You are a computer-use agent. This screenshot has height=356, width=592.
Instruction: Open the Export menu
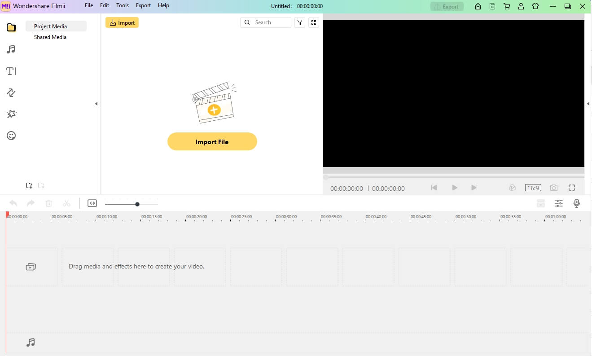(x=143, y=5)
